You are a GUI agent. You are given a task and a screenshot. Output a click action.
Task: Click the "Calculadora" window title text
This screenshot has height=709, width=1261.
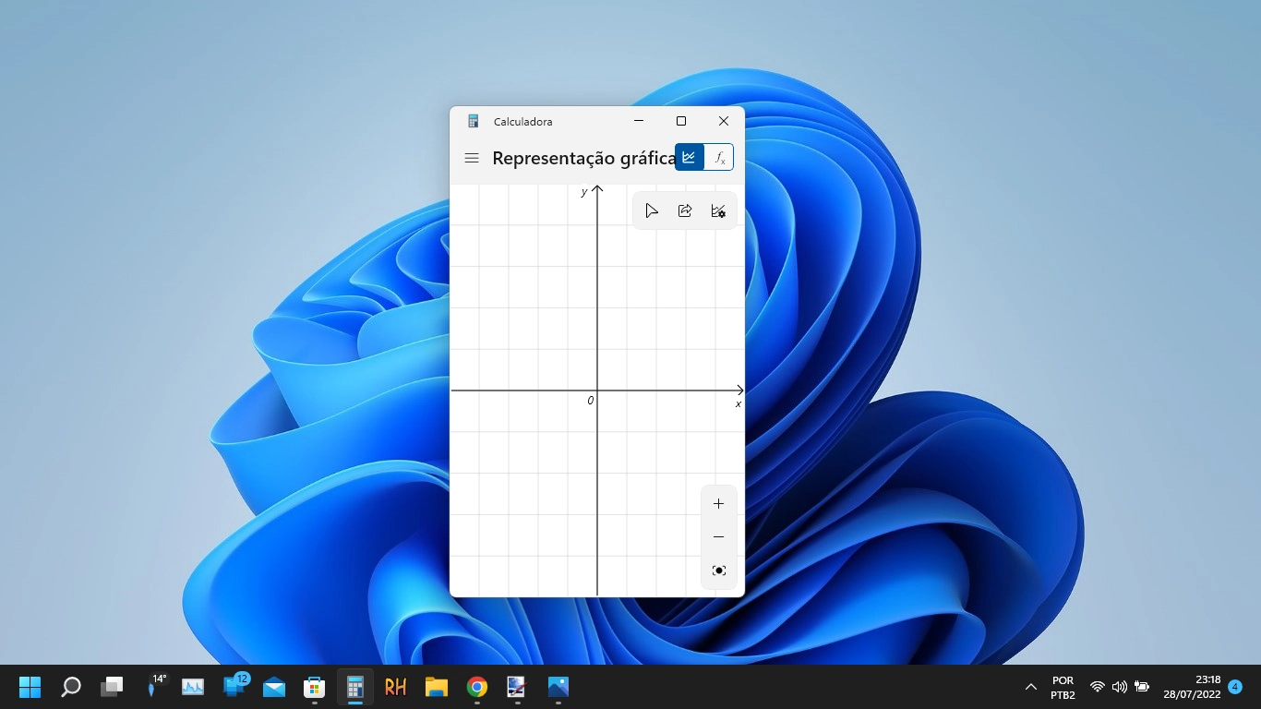pos(523,122)
